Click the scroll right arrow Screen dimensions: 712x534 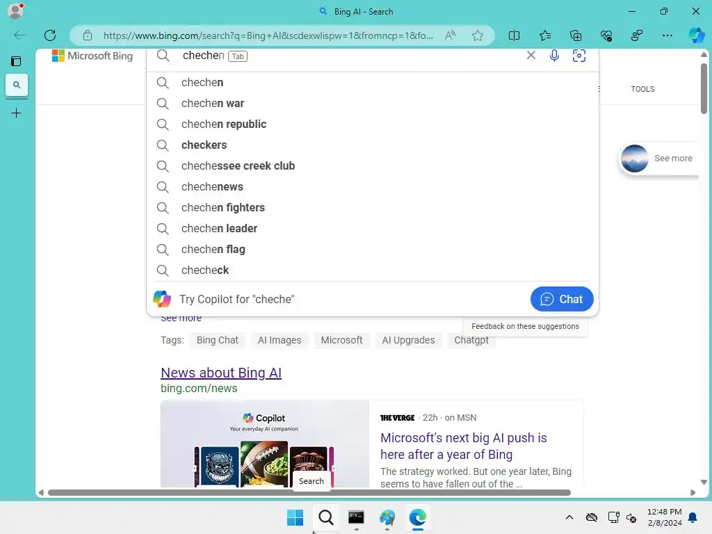pyautogui.click(x=693, y=493)
